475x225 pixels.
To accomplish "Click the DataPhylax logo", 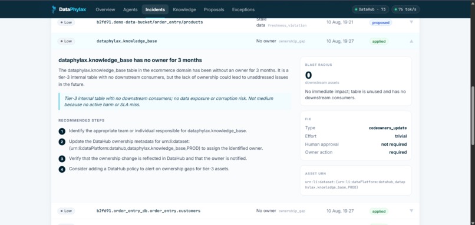I will coord(69,9).
